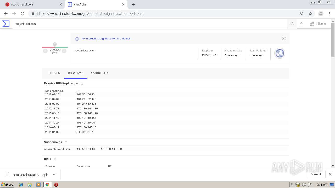Expand the download item options chevron
Image resolution: width=335 pixels, height=188 pixels.
(54, 174)
